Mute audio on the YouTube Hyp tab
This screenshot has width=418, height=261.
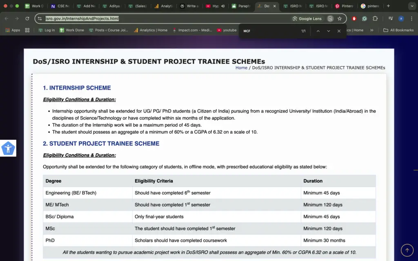coord(223,6)
